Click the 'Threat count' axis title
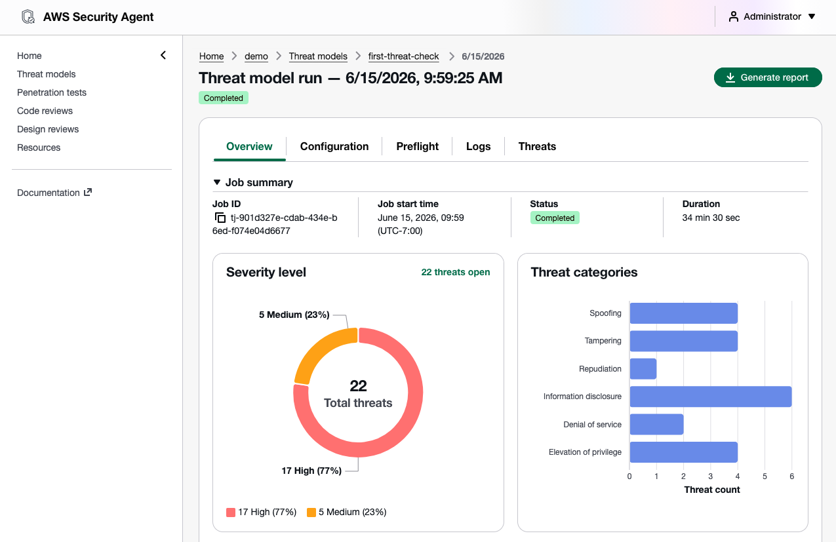The height and width of the screenshot is (542, 836). (712, 490)
